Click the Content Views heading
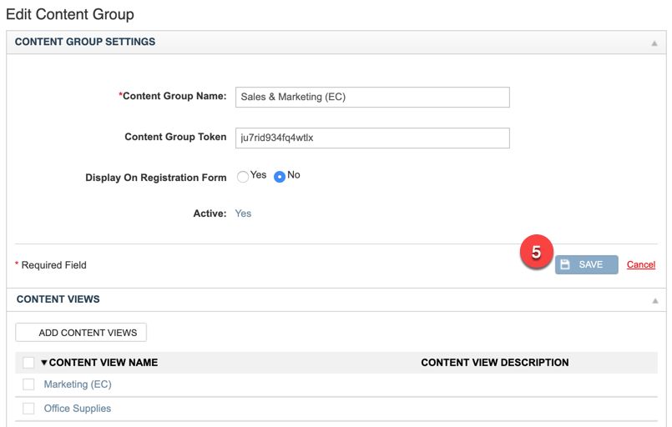The width and height of the screenshot is (672, 427). (x=58, y=299)
